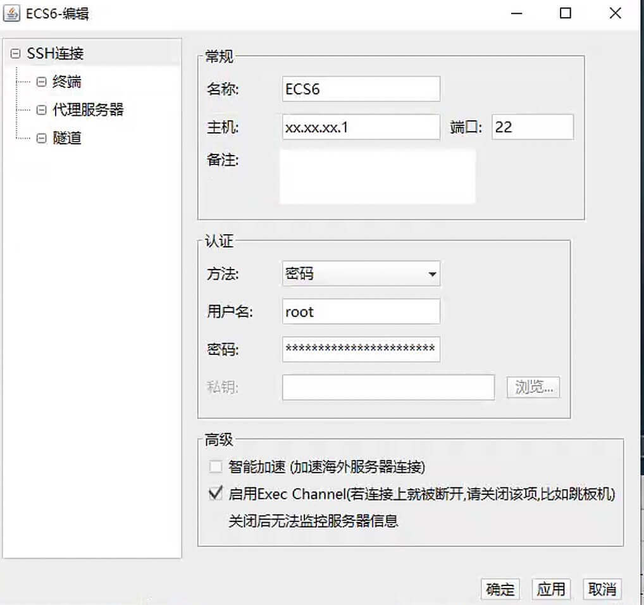The image size is (644, 605).
Task: Click the 端口 port field showing 22
Action: click(x=532, y=127)
